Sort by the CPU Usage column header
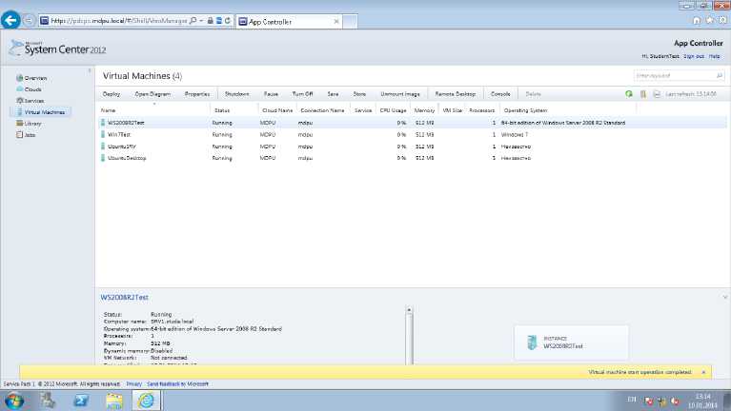Viewport: 731px width, 411px height. 393,110
